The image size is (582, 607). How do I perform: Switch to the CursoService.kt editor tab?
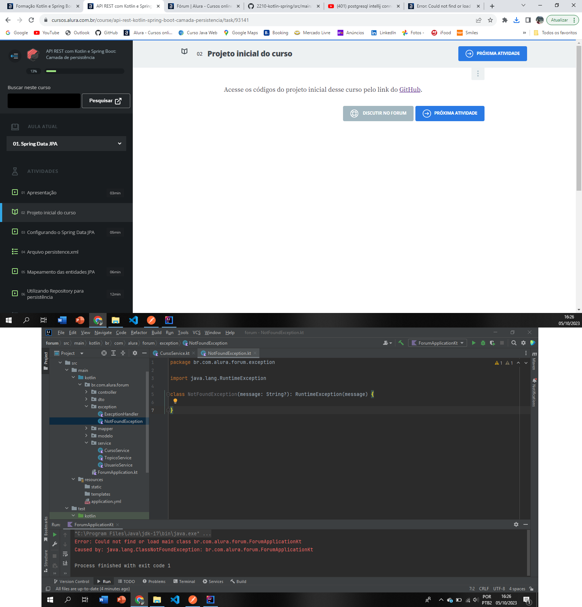tap(174, 353)
